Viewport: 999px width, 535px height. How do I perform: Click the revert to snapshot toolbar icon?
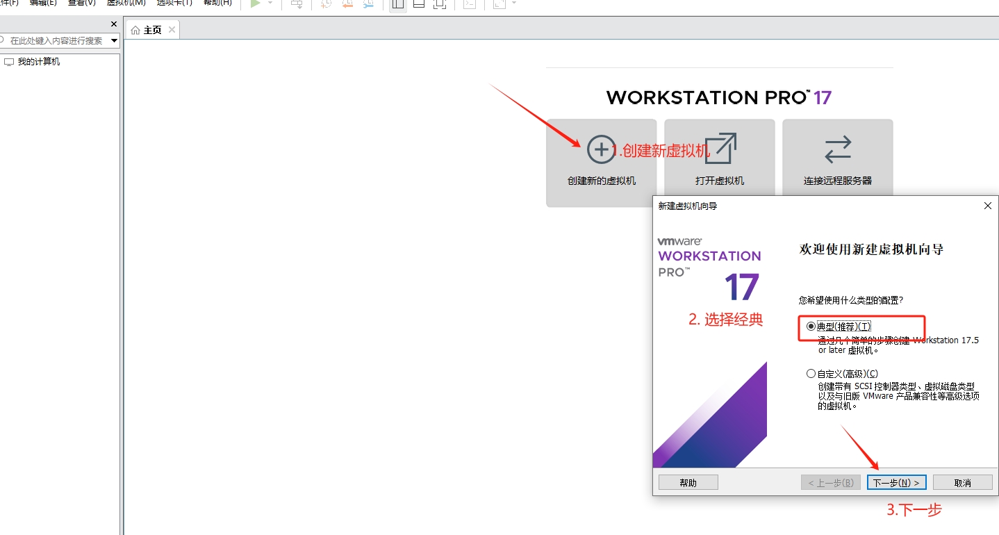(347, 3)
